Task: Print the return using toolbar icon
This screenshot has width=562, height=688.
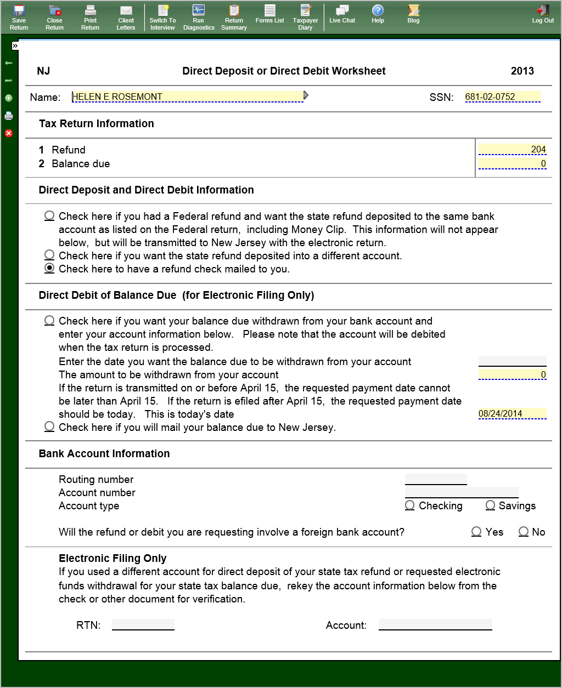Action: click(90, 17)
